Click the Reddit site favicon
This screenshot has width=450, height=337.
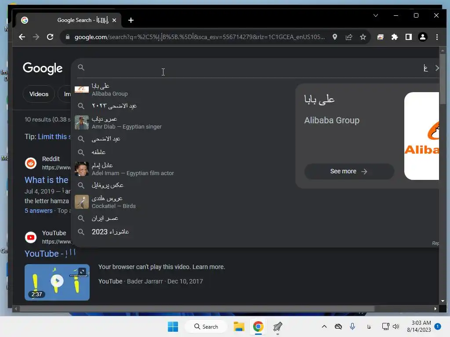point(31,163)
